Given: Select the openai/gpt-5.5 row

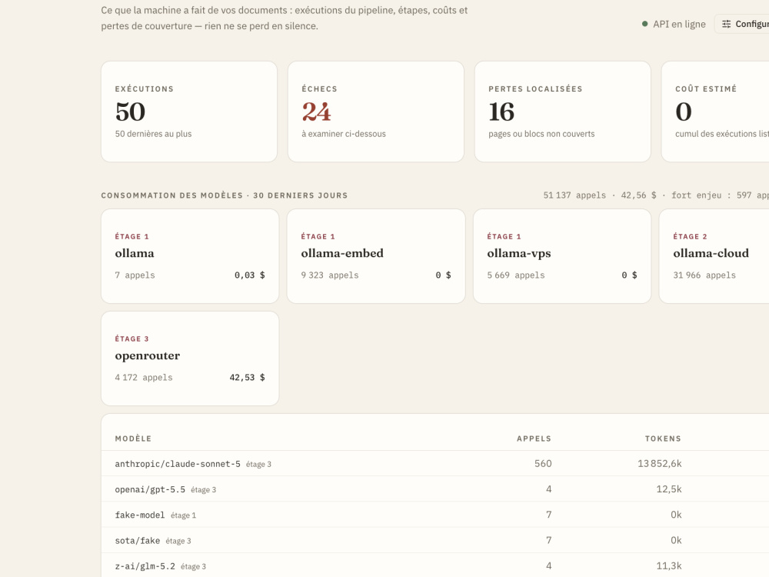Looking at the screenshot, I should pyautogui.click(x=435, y=489).
